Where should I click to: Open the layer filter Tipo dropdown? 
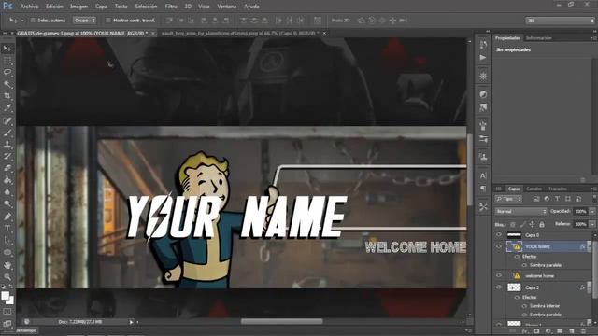(508, 199)
